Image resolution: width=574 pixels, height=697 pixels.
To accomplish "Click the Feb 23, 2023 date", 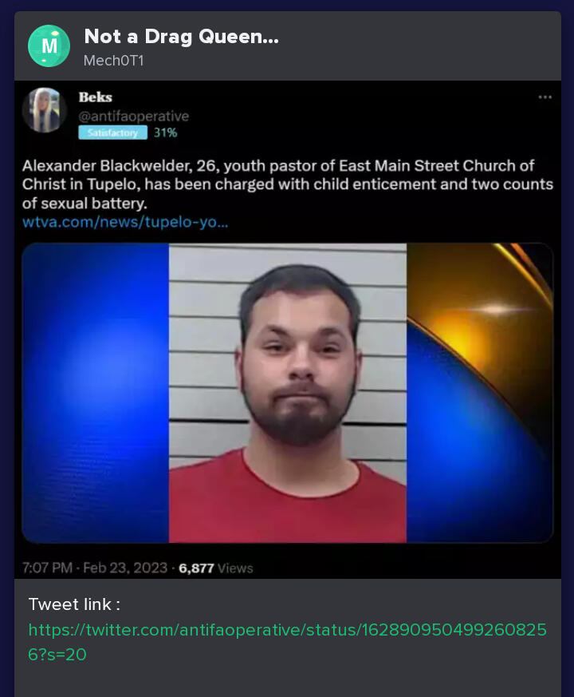I will tap(125, 568).
